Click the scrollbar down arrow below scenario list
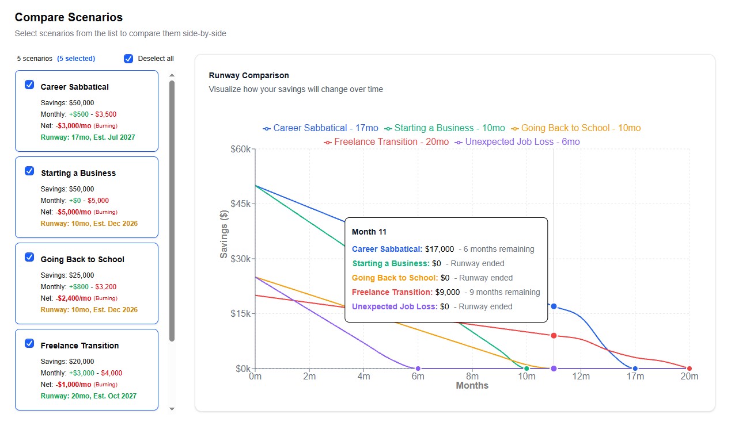Viewport: 731px width, 422px height. [x=172, y=408]
